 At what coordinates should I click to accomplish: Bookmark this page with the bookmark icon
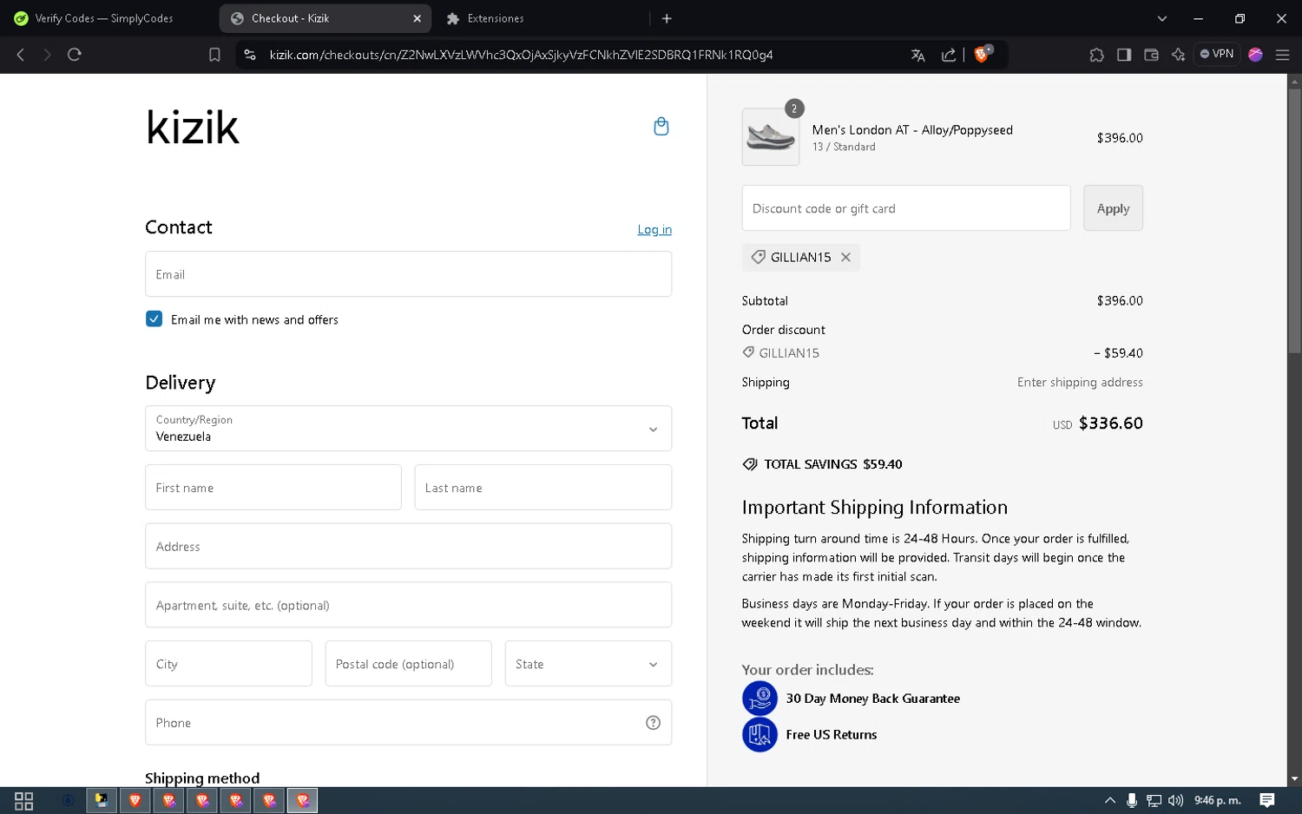tap(214, 55)
